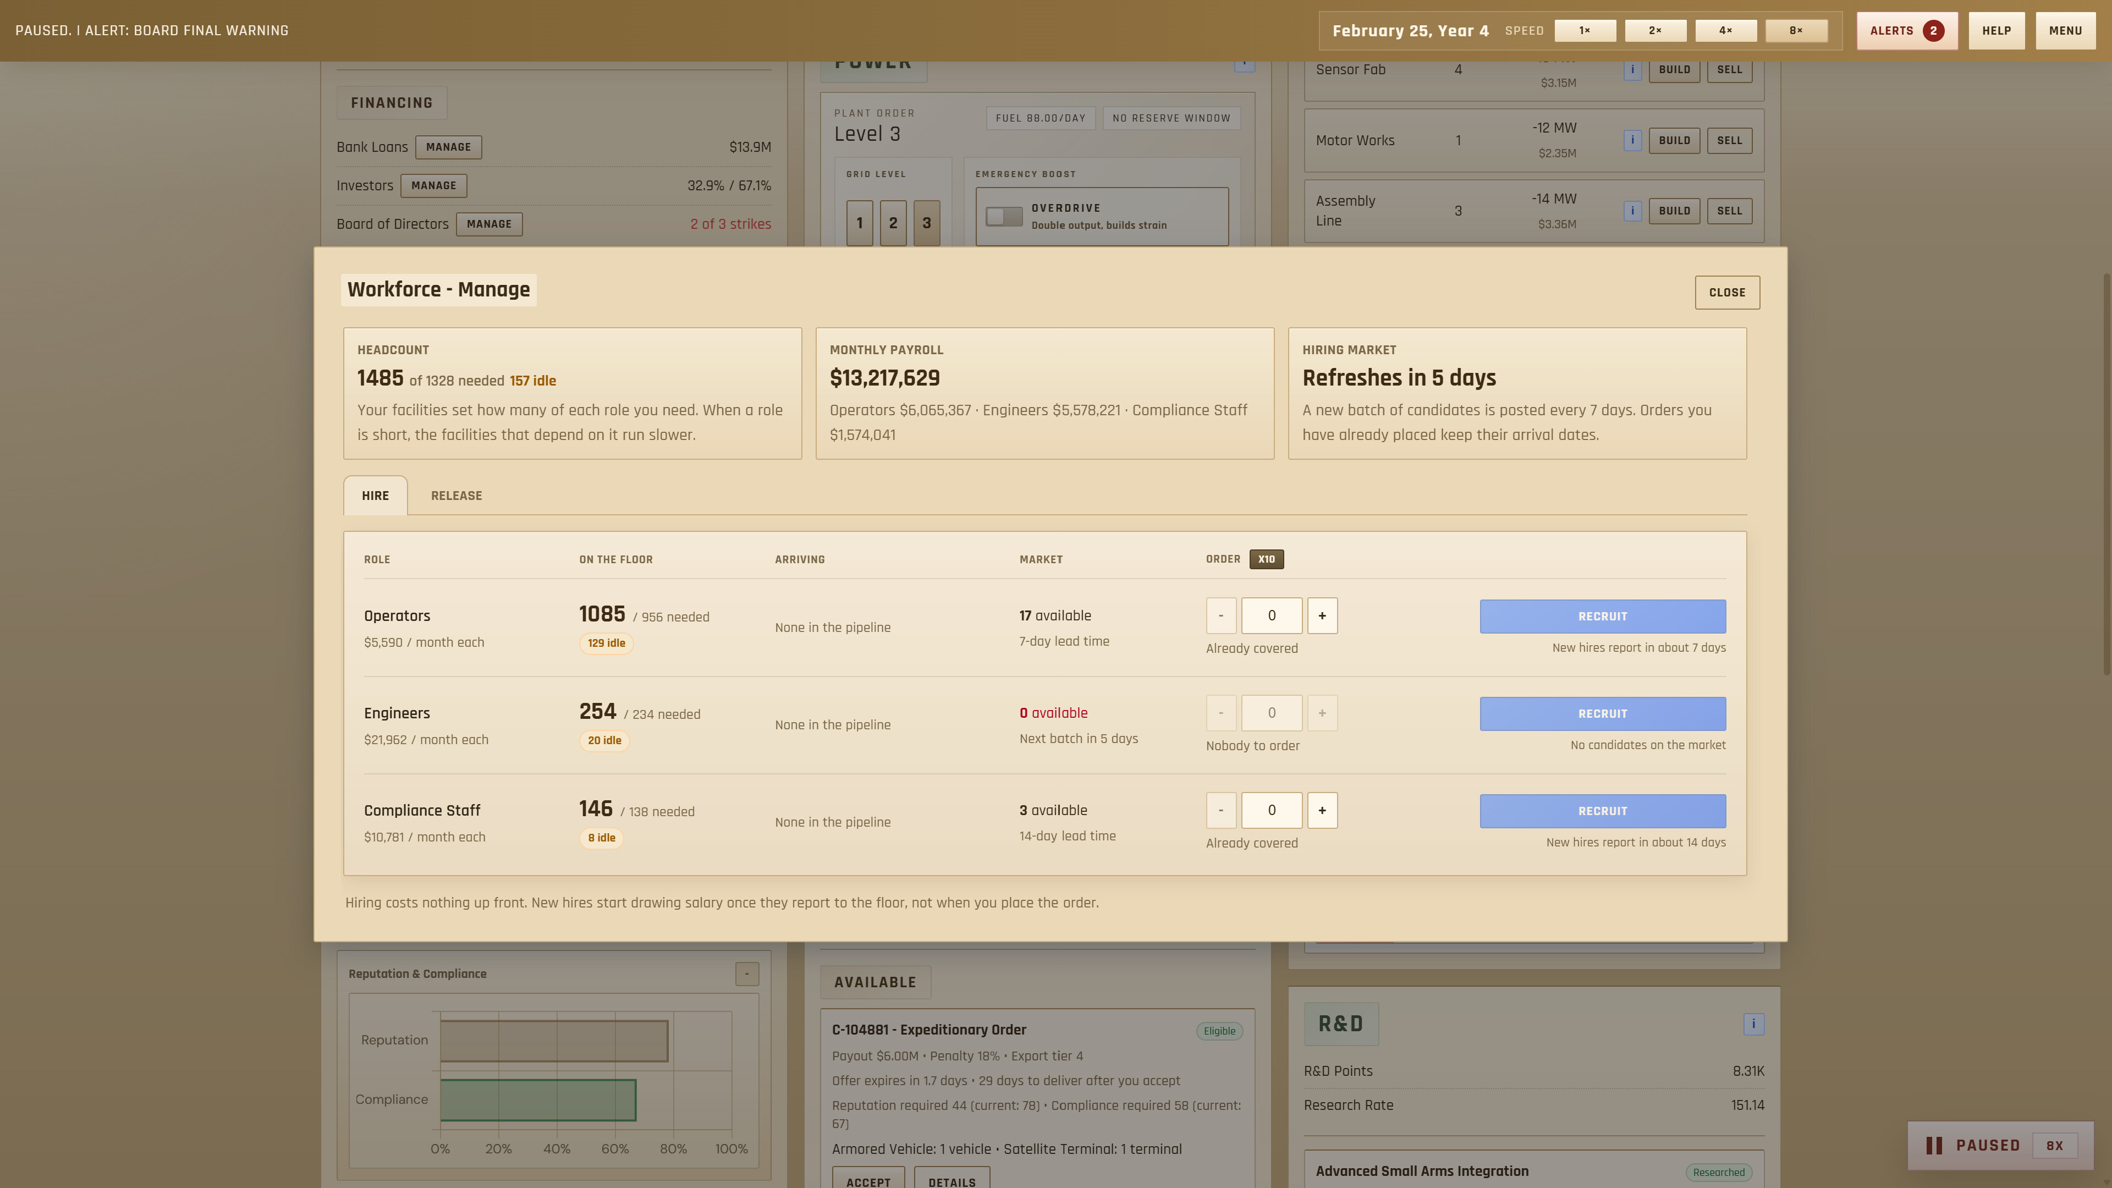Build a Motor Works facility

pyautogui.click(x=1674, y=140)
